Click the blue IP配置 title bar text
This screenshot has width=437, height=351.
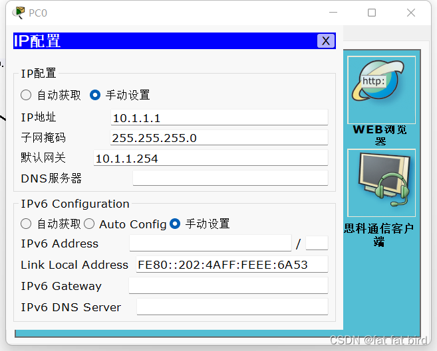click(x=37, y=41)
